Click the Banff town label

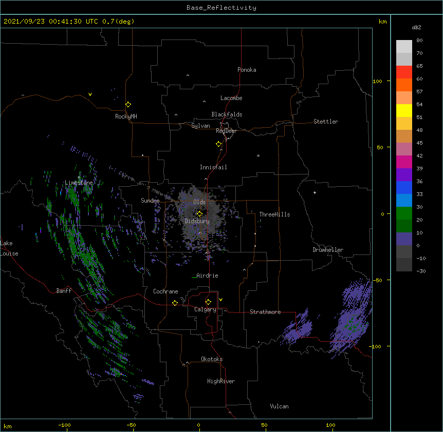64,291
